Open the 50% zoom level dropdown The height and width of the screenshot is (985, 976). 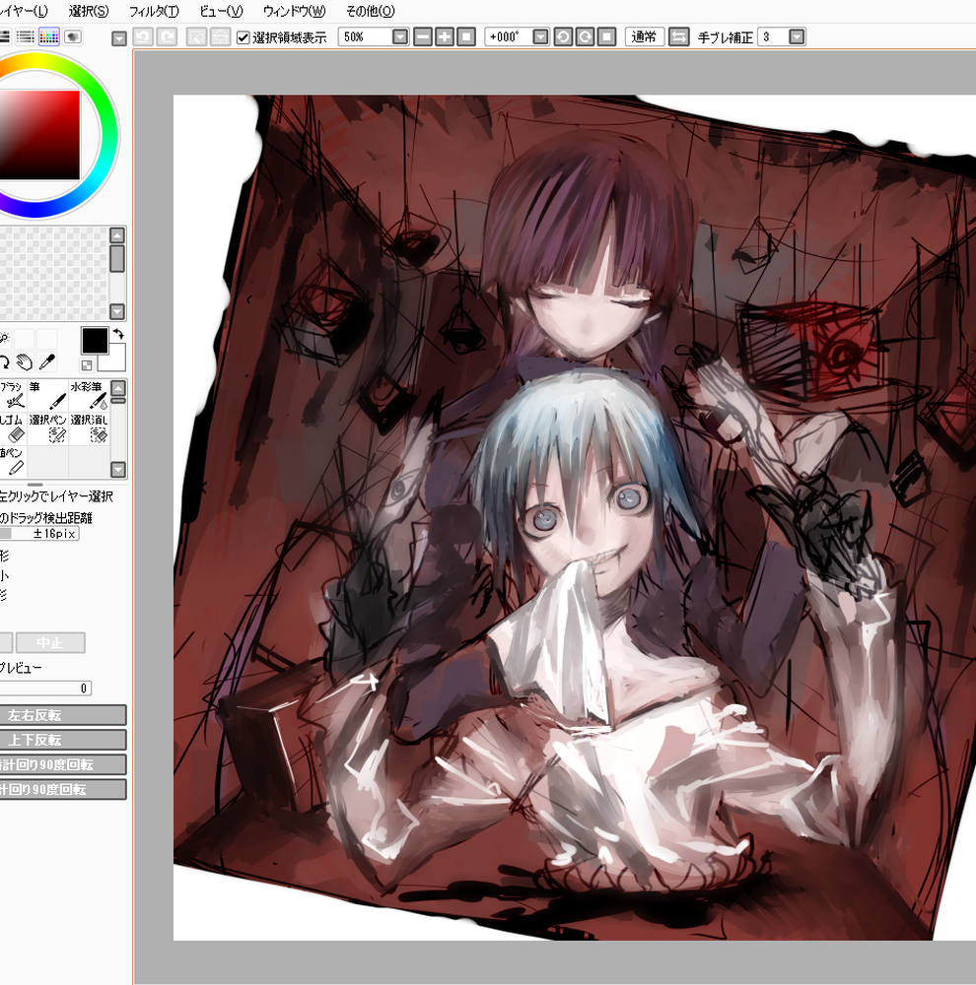coord(400,37)
